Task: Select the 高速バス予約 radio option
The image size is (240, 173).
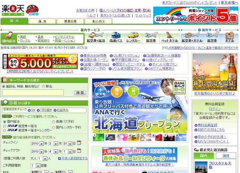Action: coord(53,122)
